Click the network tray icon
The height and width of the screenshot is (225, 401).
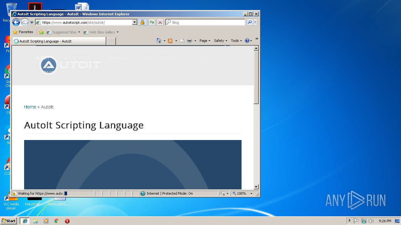click(x=364, y=221)
